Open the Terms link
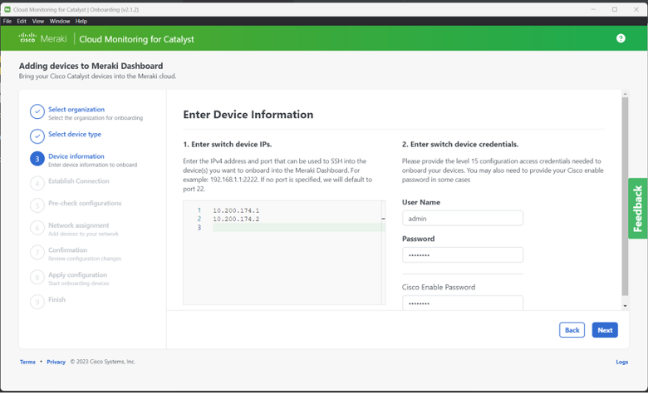648x395 pixels. [x=27, y=362]
